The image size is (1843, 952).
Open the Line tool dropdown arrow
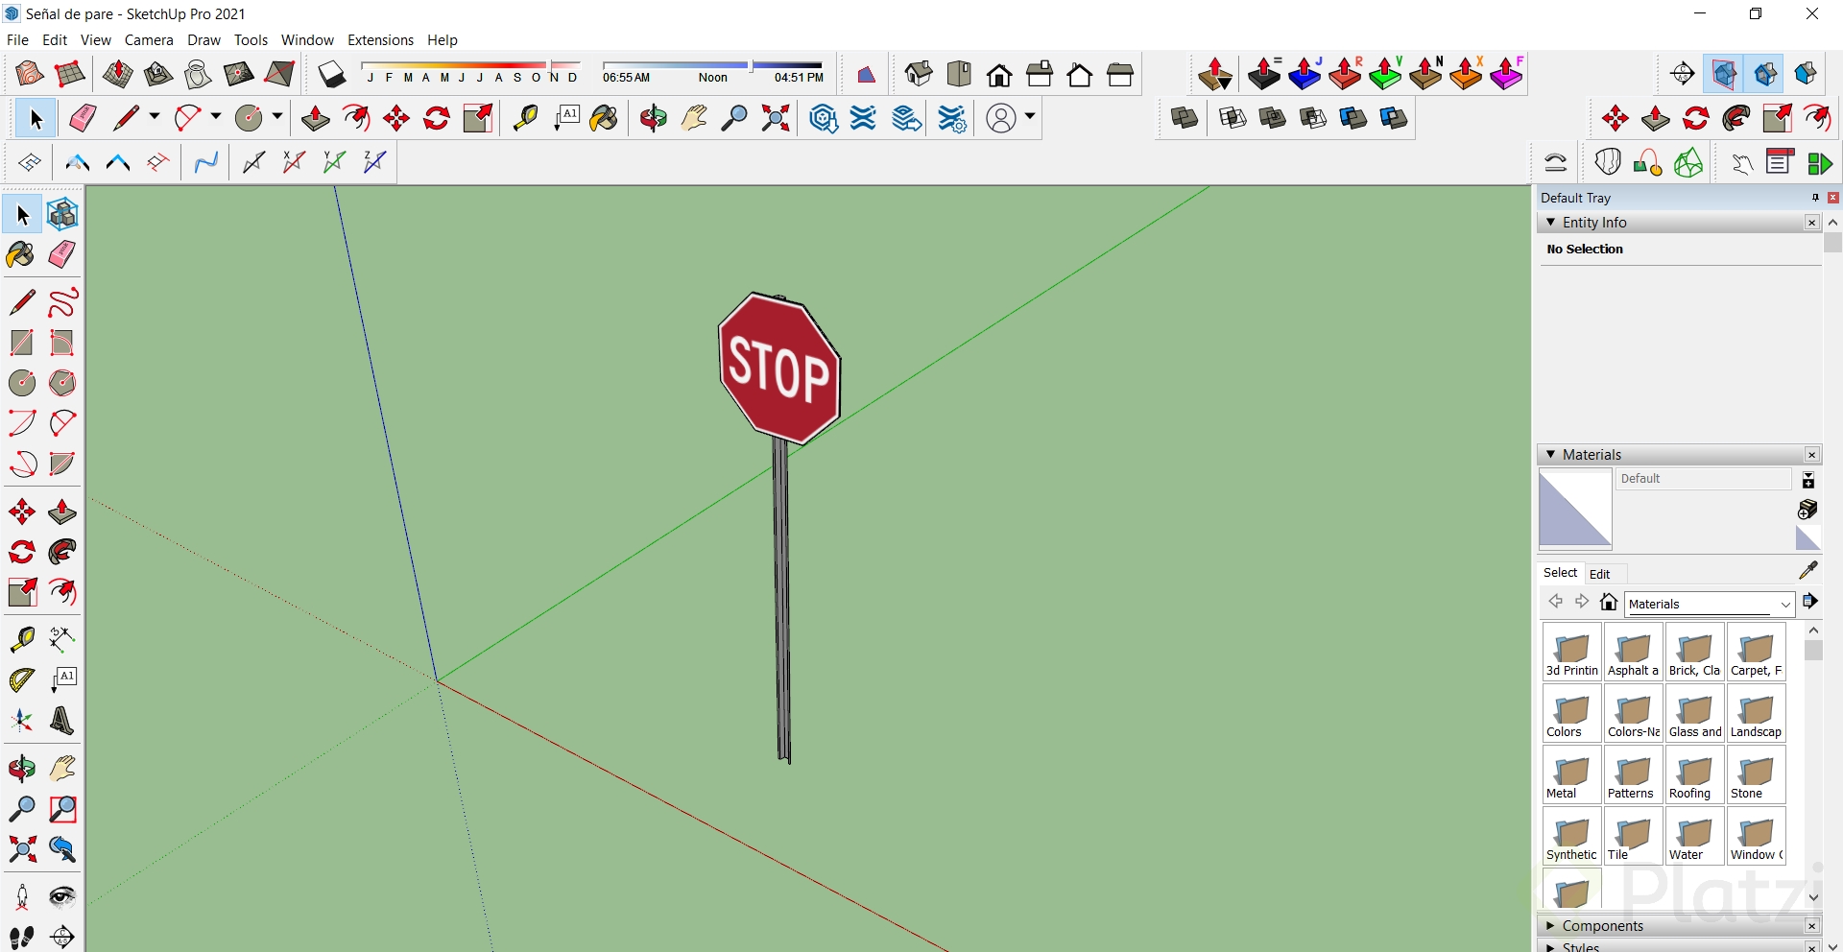click(154, 117)
